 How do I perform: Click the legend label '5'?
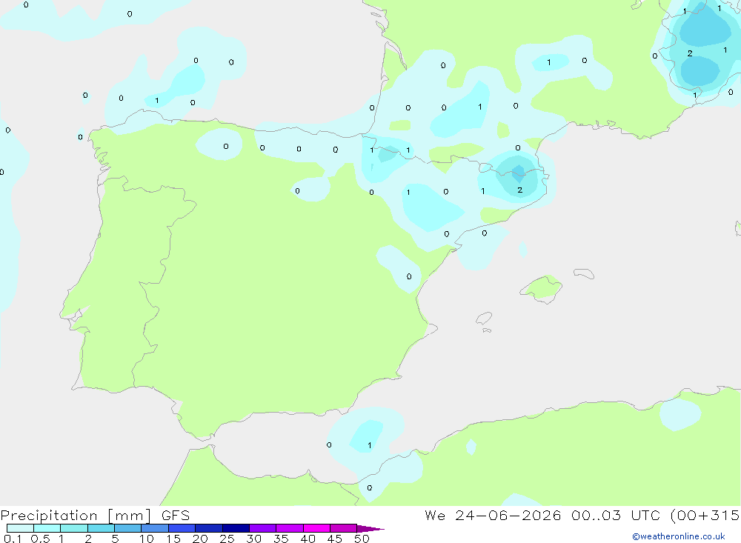pyautogui.click(x=115, y=539)
